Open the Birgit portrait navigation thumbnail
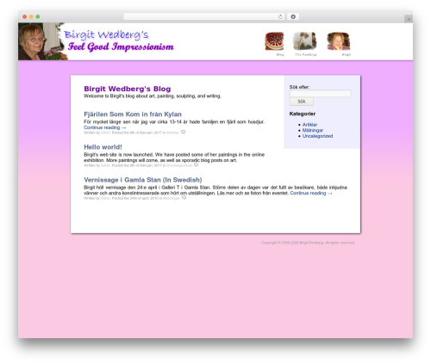This screenshot has width=431, height=364. click(x=339, y=41)
